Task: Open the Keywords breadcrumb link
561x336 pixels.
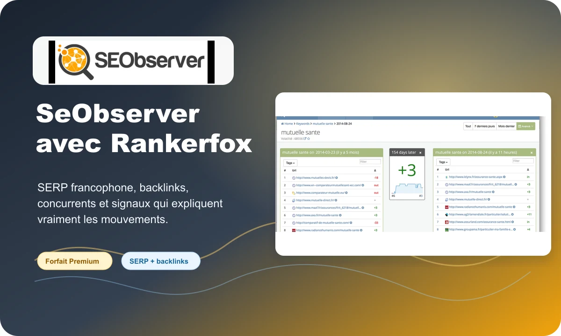Action: [303, 124]
